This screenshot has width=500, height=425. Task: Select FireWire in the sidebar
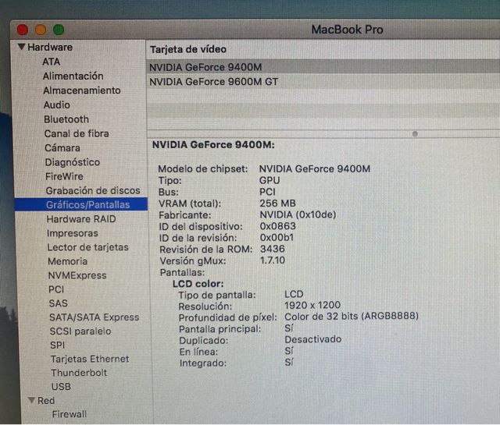[64, 176]
